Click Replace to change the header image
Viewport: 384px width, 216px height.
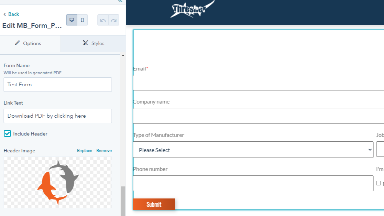pos(85,150)
